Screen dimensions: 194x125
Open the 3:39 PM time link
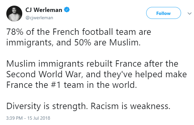[x=14, y=118]
